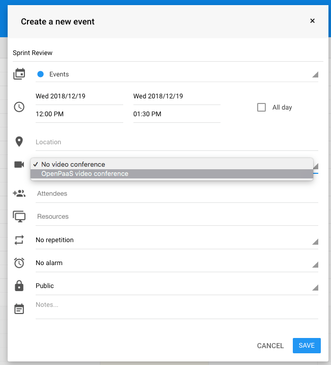The width and height of the screenshot is (331, 365).
Task: Click the clock icon next to dates
Action: pyautogui.click(x=19, y=107)
